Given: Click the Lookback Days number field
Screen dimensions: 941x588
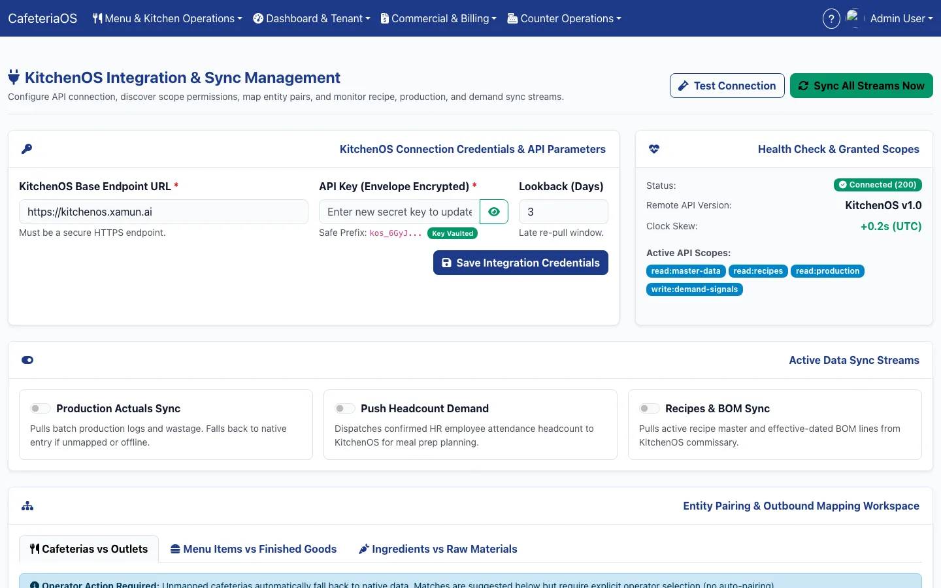Looking at the screenshot, I should click(x=563, y=212).
